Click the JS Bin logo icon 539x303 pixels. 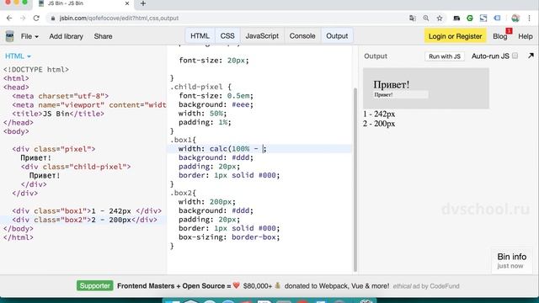(x=9, y=36)
